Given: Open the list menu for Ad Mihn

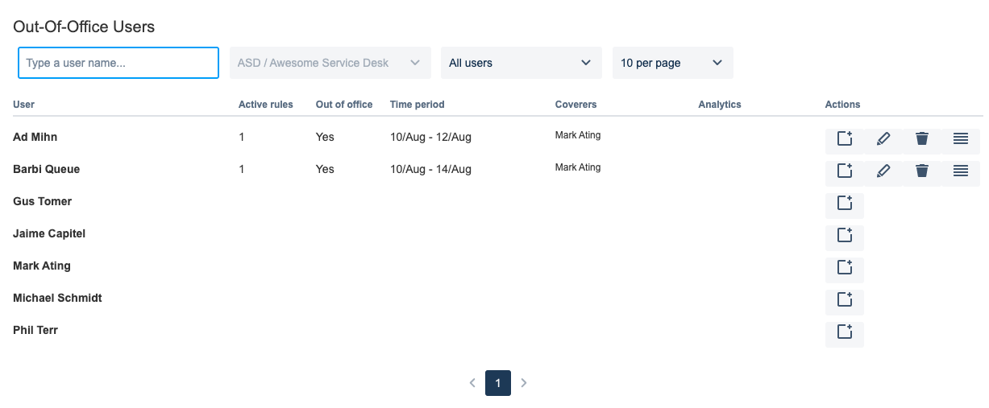Looking at the screenshot, I should coord(961,138).
